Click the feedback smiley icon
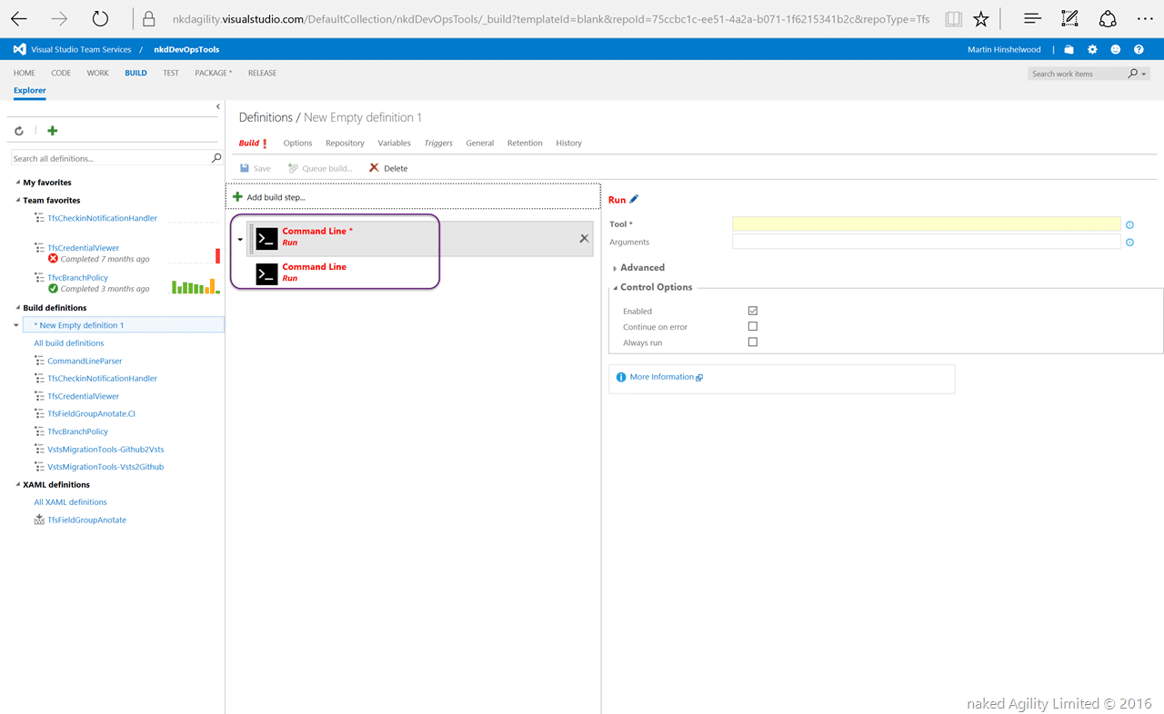 [x=1116, y=49]
